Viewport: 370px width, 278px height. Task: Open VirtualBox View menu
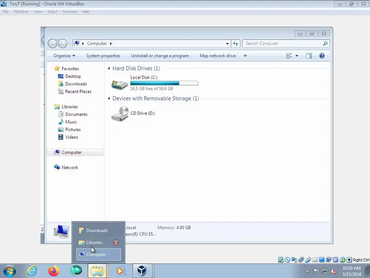coord(38,12)
